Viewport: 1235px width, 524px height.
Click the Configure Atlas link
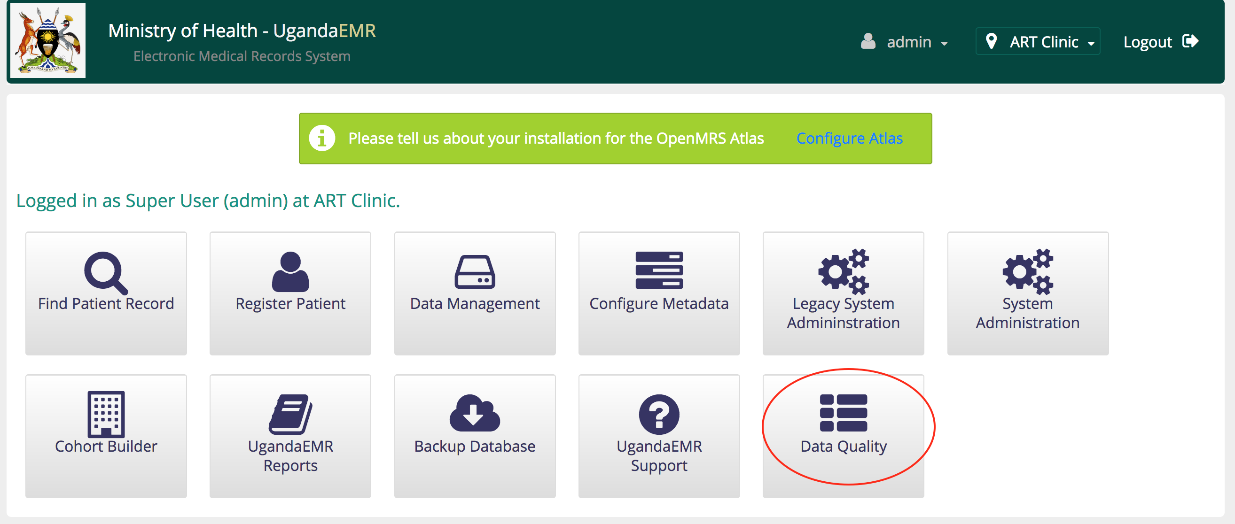[x=849, y=139]
